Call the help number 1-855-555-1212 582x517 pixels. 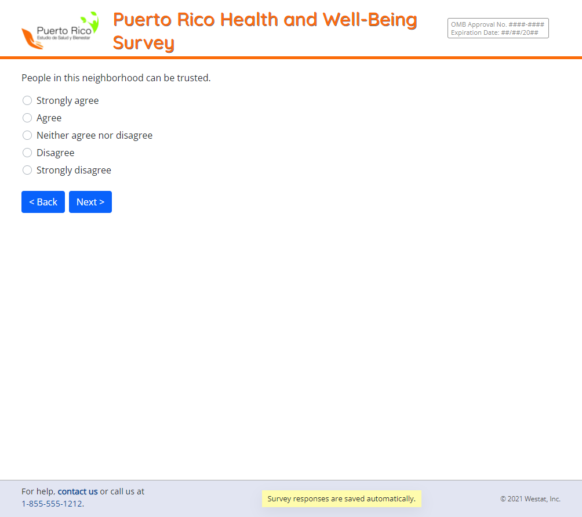[52, 504]
